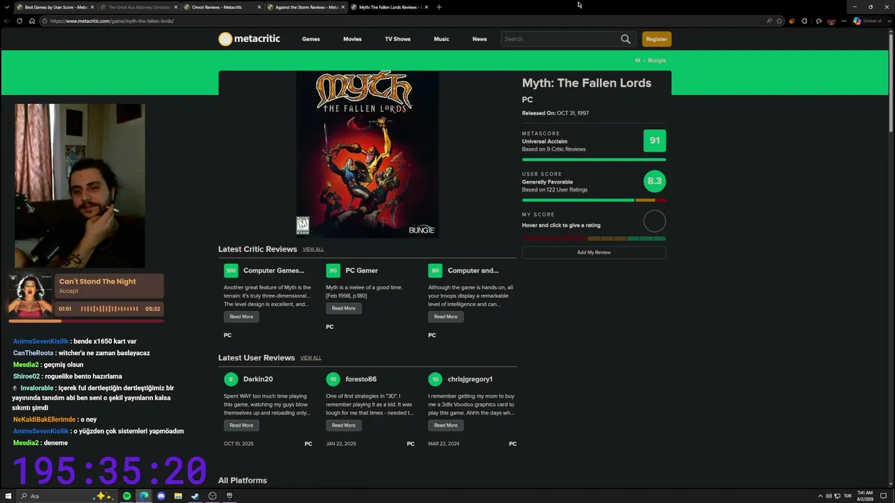Viewport: 895px width, 503px height.
Task: Click the Register button
Action: [x=657, y=39]
